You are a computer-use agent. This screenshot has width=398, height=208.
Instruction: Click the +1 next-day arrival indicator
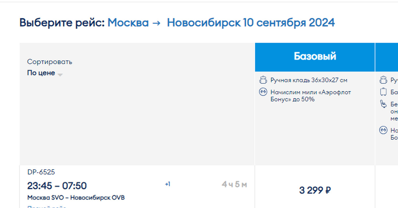167,184
